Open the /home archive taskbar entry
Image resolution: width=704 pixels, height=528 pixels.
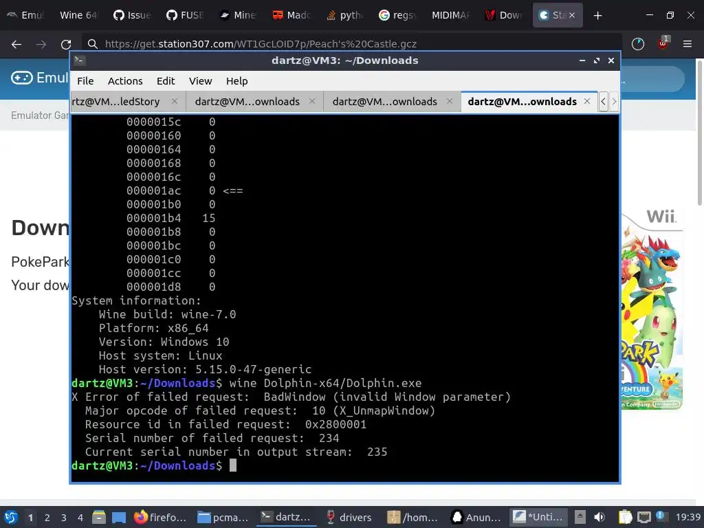pyautogui.click(x=412, y=517)
